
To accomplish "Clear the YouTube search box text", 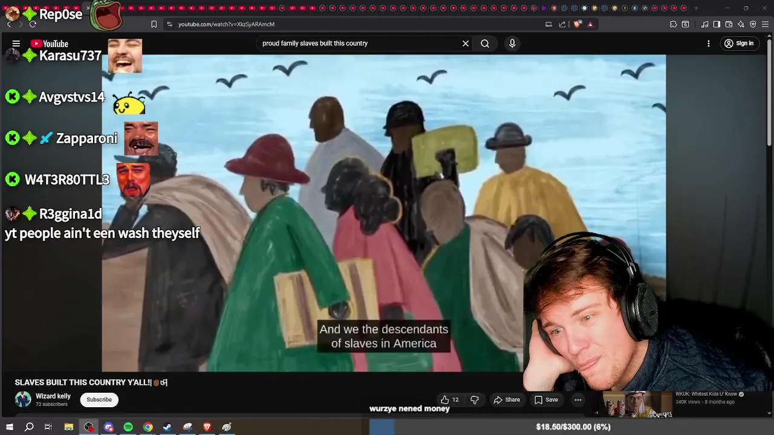I will point(466,43).
